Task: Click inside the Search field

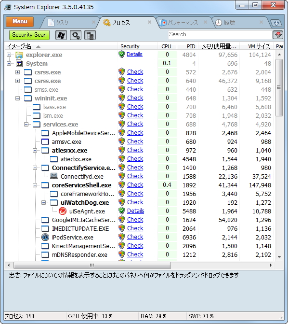Action: point(220,34)
